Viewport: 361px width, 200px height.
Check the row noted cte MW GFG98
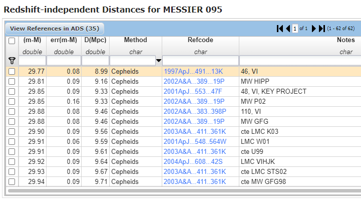point(12,182)
